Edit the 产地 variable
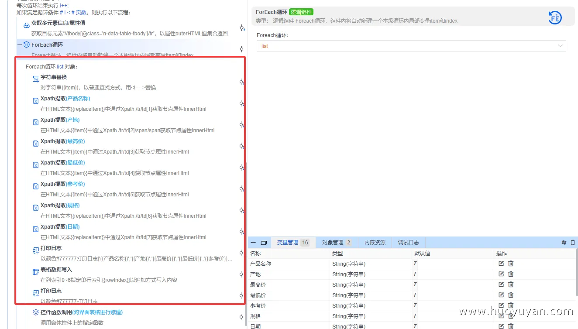The image size is (578, 329). click(501, 274)
